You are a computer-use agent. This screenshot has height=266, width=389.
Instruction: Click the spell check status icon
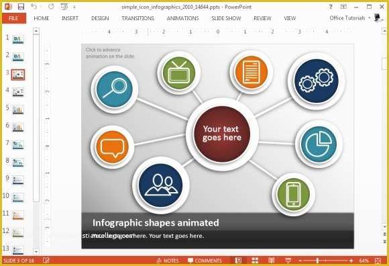[x=46, y=261]
